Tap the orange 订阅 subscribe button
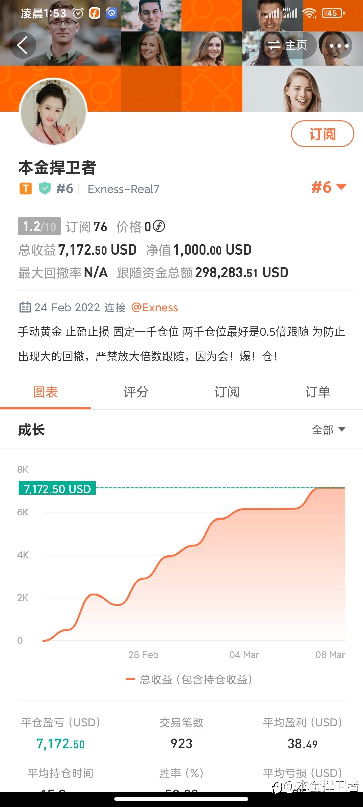Screen dimensions: 363x807 tap(322, 134)
